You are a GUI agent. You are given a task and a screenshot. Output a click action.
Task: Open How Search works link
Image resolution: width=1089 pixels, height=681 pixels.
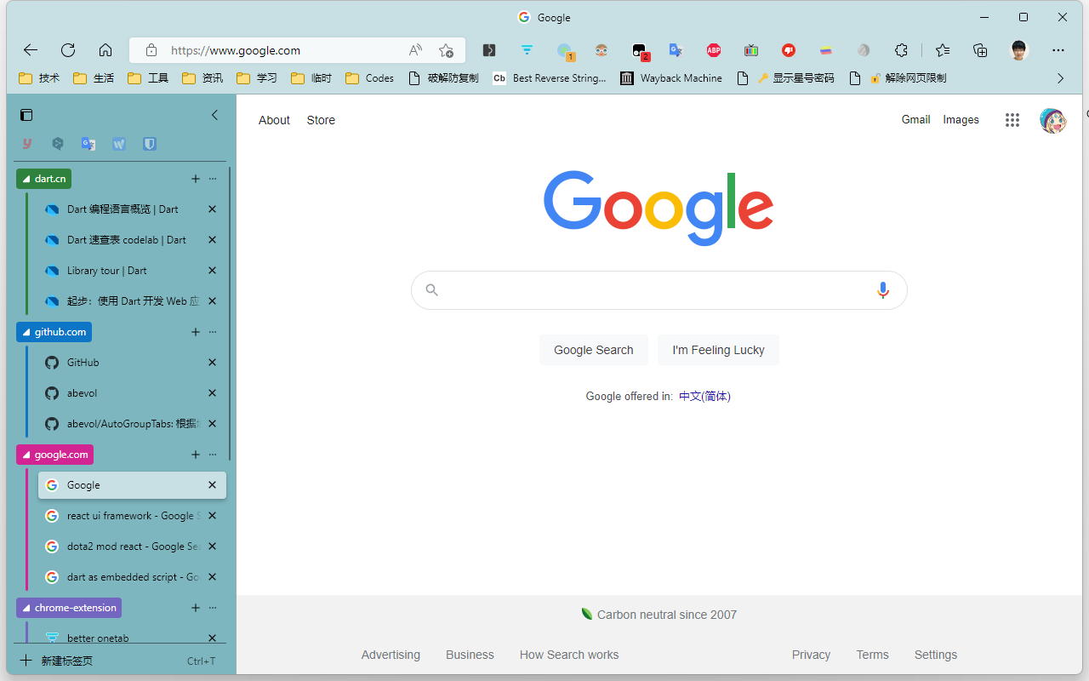coord(569,655)
